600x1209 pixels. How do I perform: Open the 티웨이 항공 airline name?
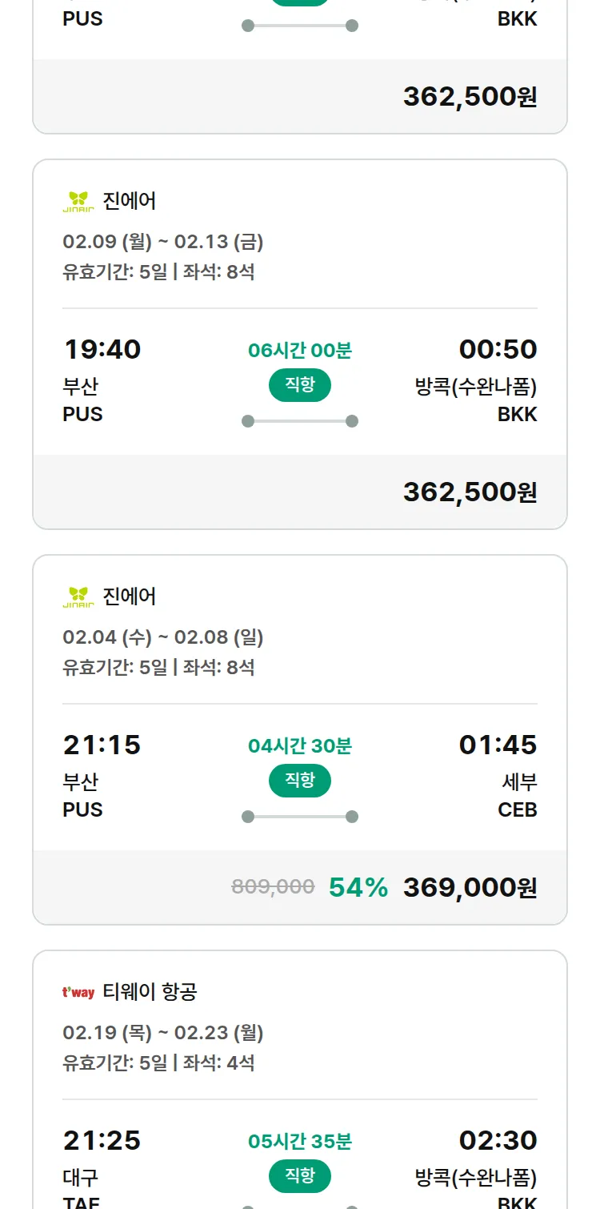[150, 993]
